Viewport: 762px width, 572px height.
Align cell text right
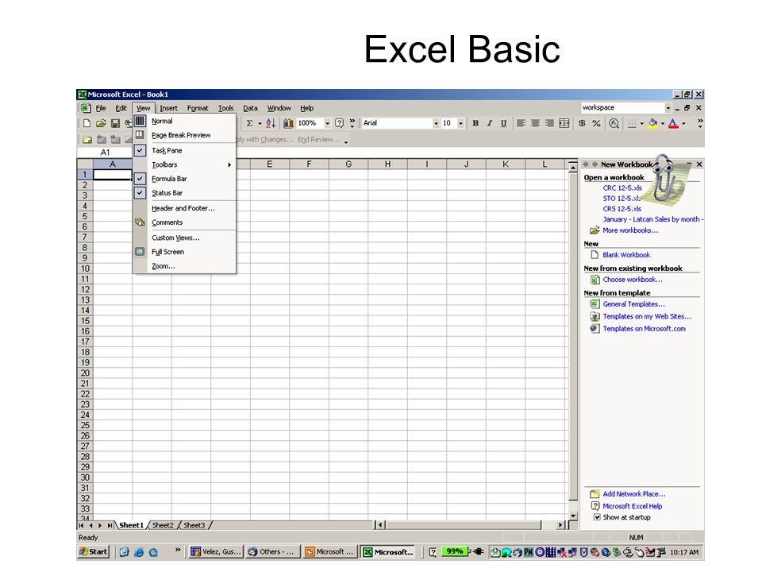[x=549, y=124]
